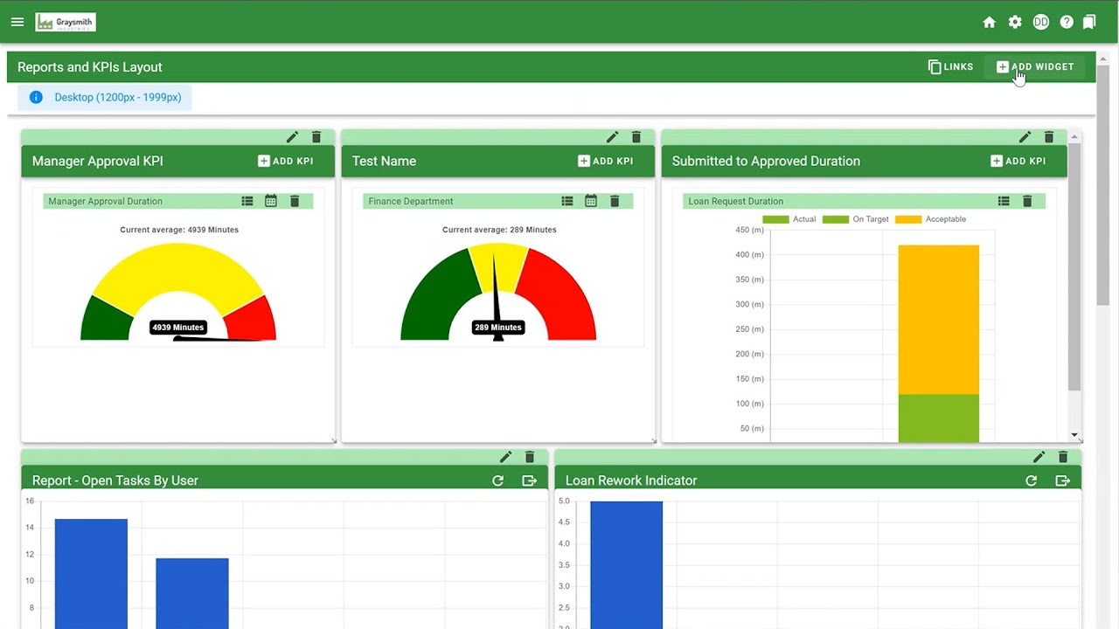Viewport: 1119px width, 629px height.
Task: Click Finance Department KPI title
Action: tap(411, 201)
